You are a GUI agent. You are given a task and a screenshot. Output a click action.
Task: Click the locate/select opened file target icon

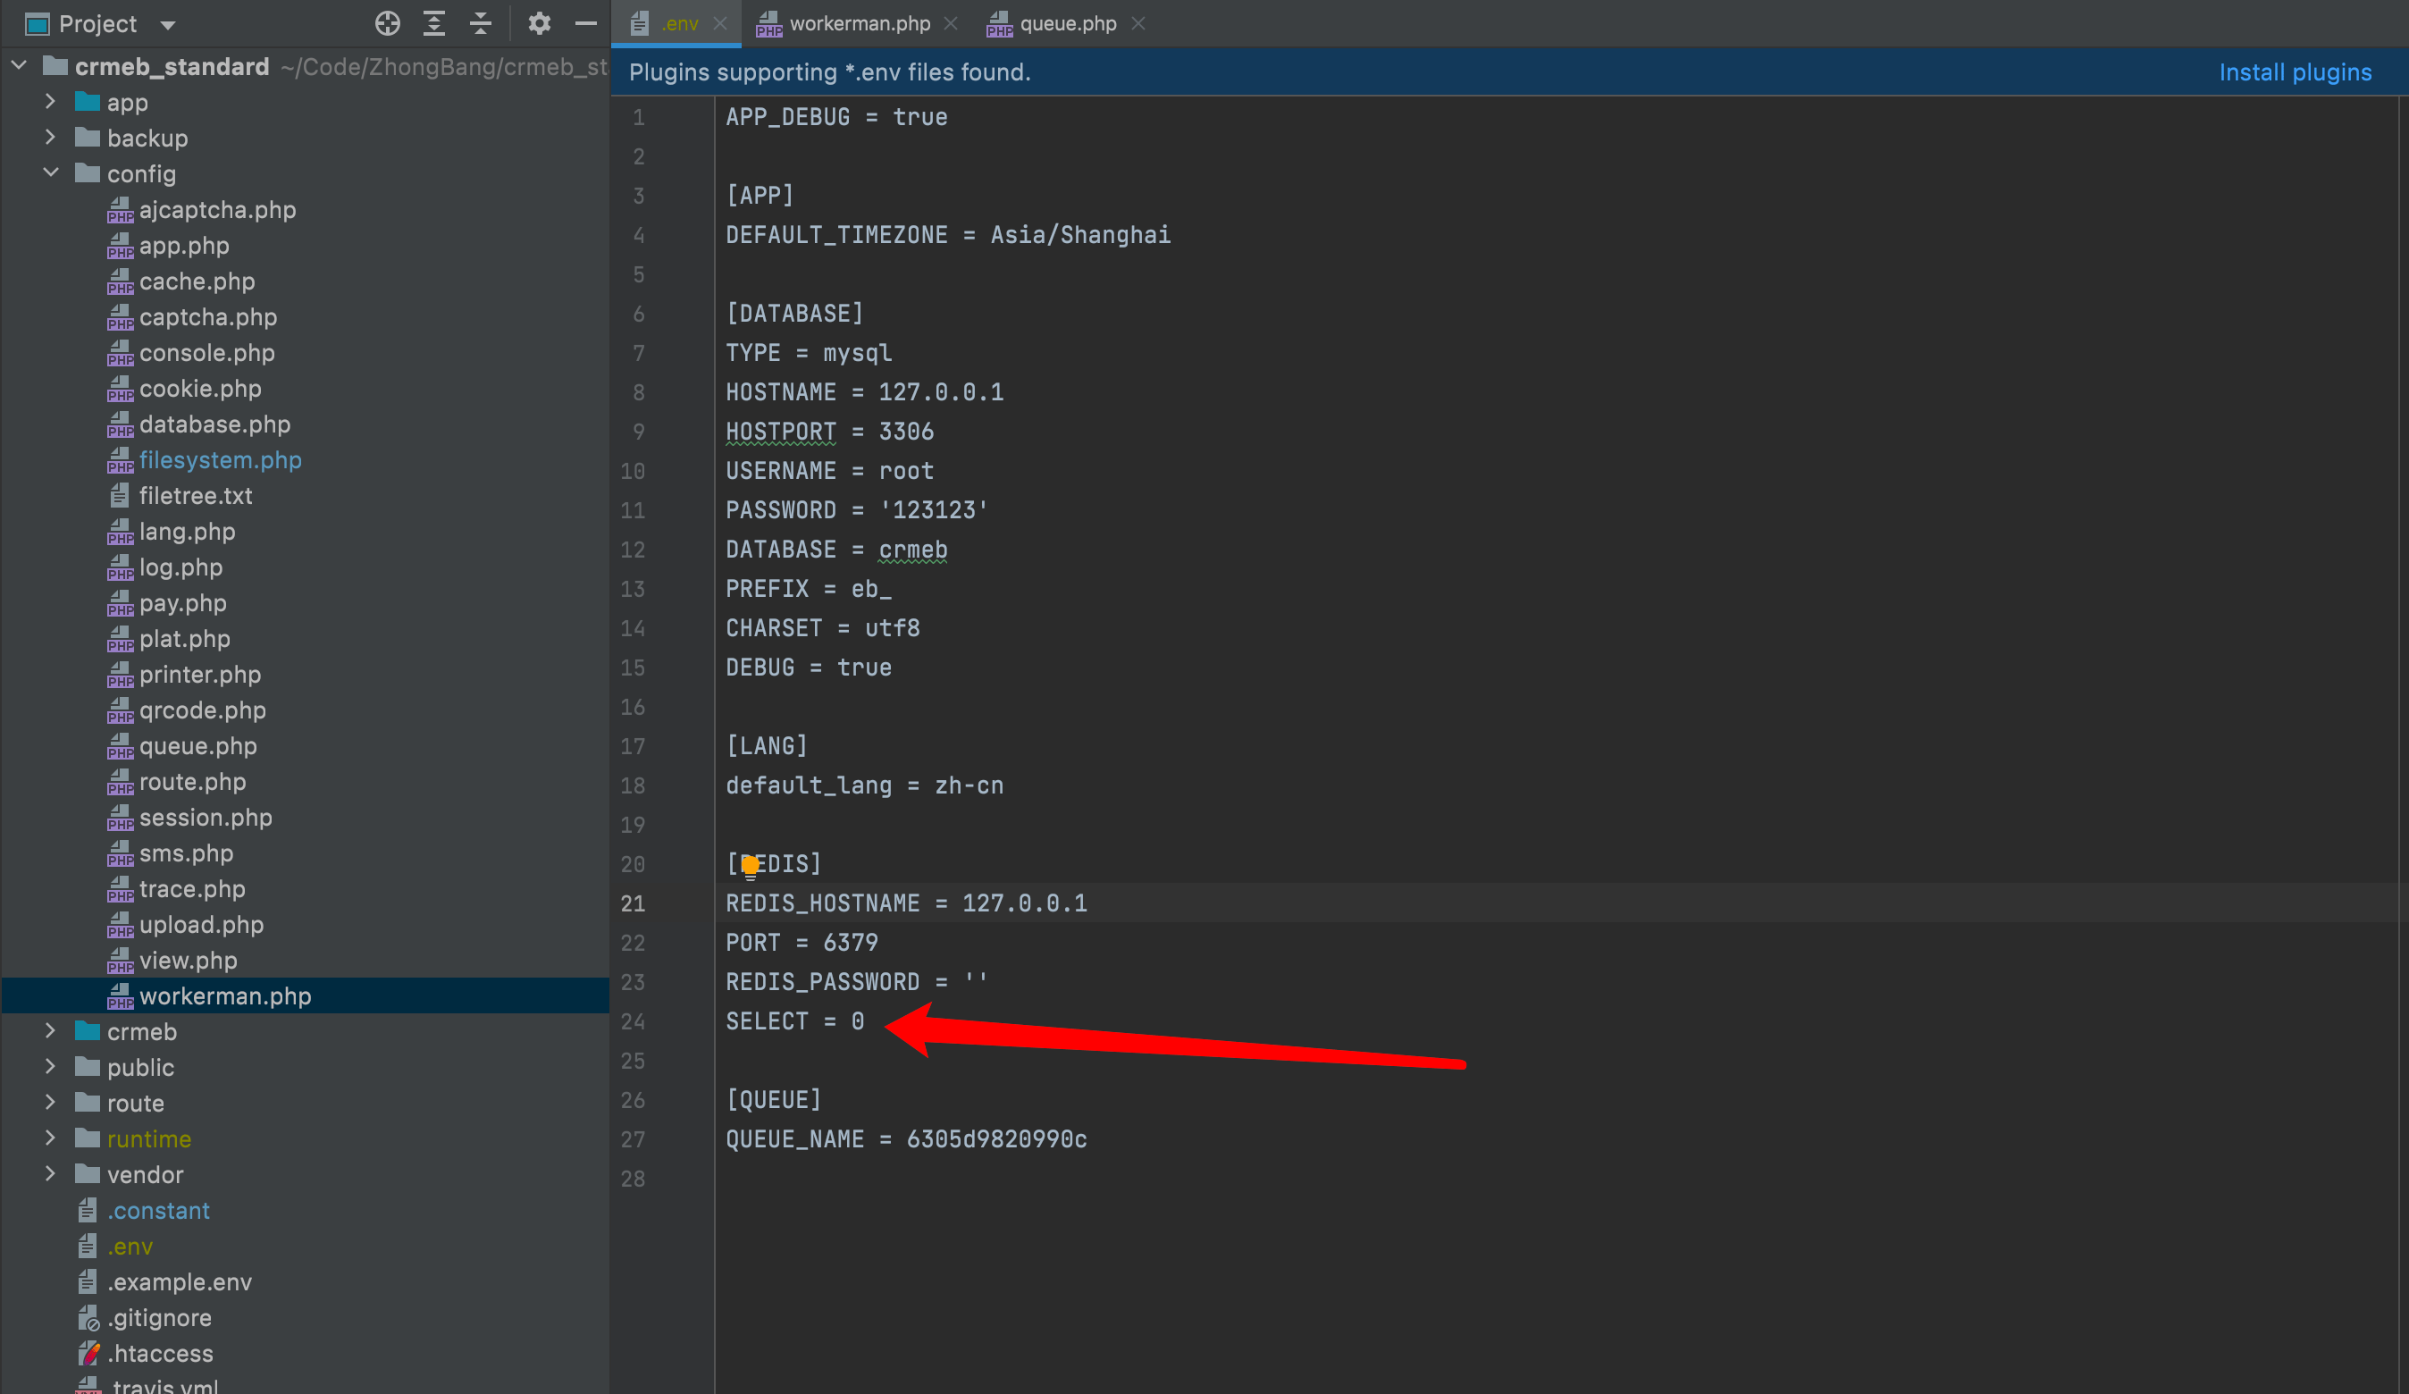pyautogui.click(x=387, y=23)
